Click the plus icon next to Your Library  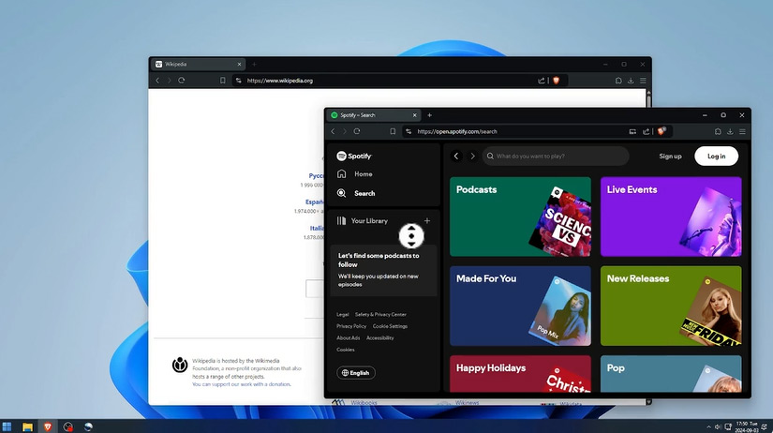point(427,221)
